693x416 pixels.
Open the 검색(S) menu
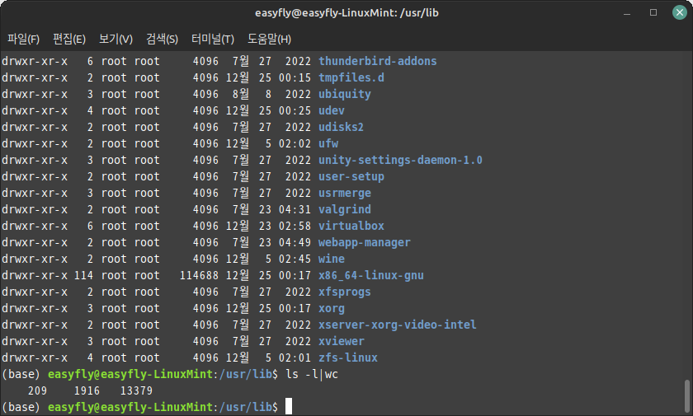click(x=162, y=39)
